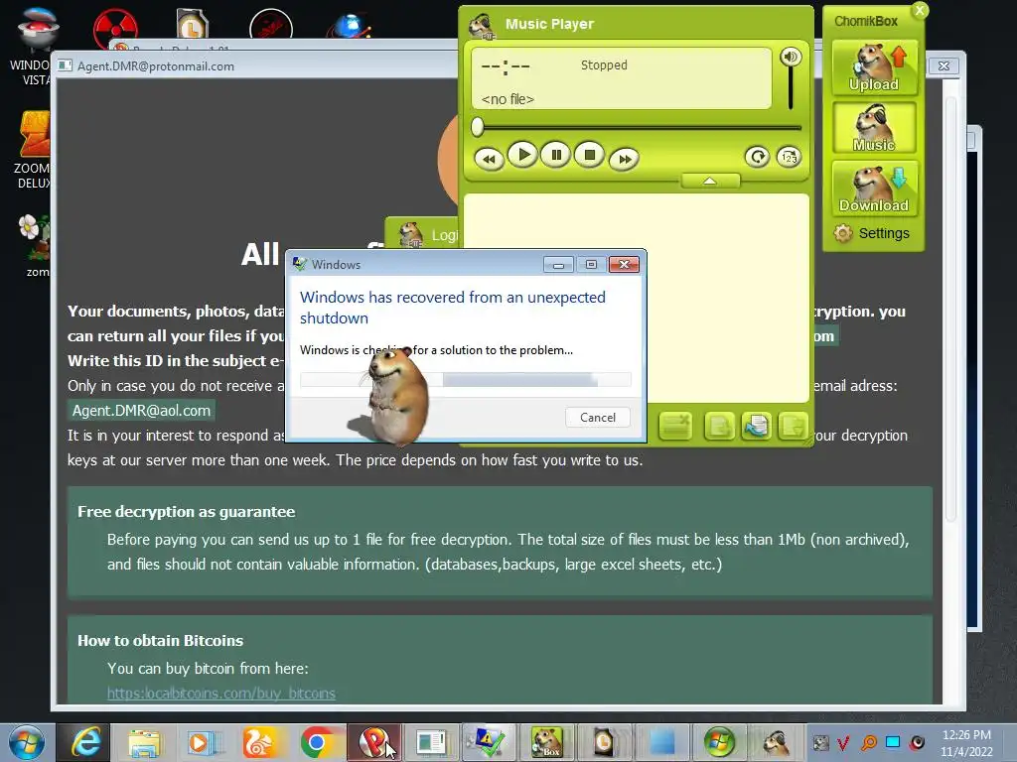Click the blue square taskbar icon
Image resolution: width=1017 pixels, height=762 pixels.
pyautogui.click(x=661, y=742)
